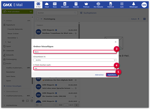Click the envelope icon beside the 130 count
This screenshot has width=150, height=109.
(37, 105)
